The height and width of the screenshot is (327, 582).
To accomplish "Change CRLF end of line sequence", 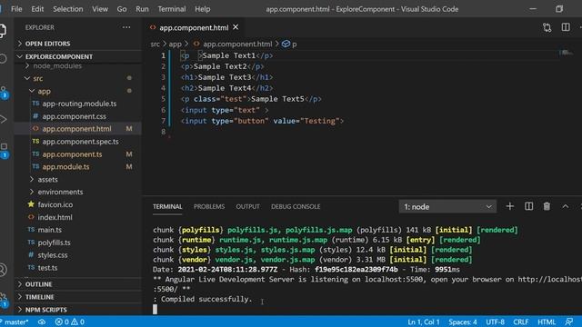I will [x=521, y=322].
